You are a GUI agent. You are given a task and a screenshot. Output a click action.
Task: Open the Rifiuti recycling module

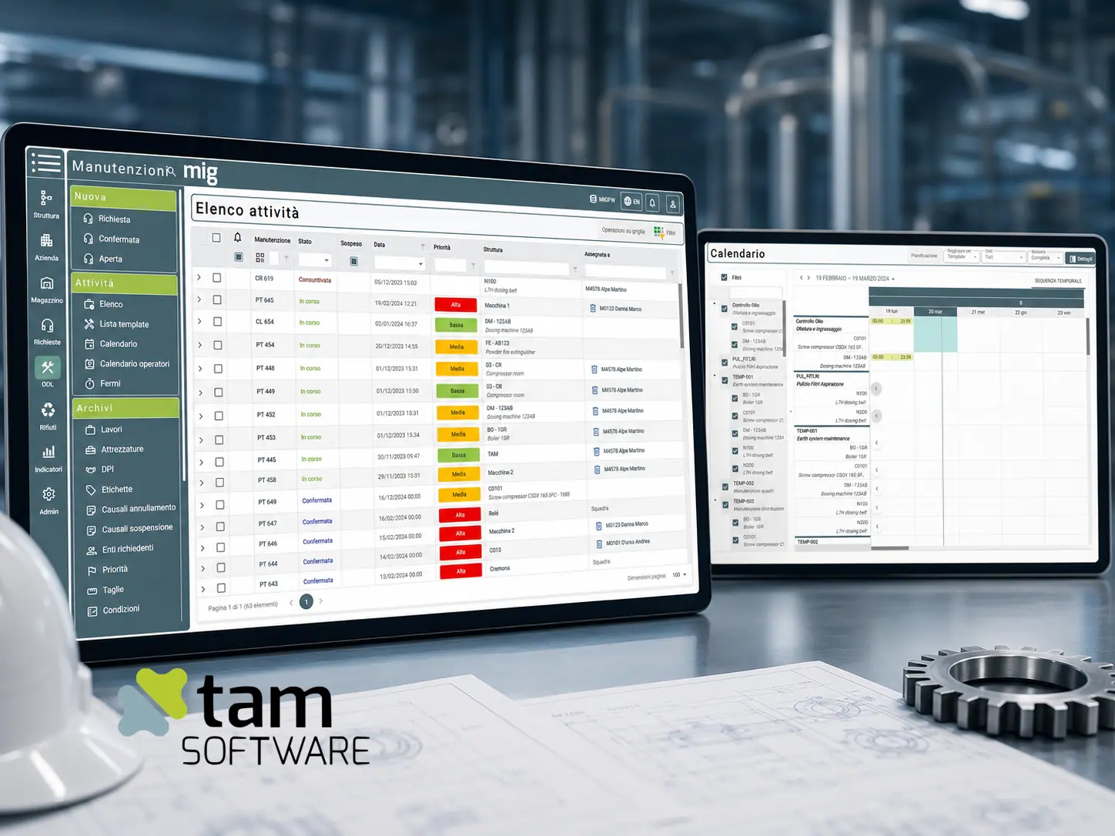point(48,416)
